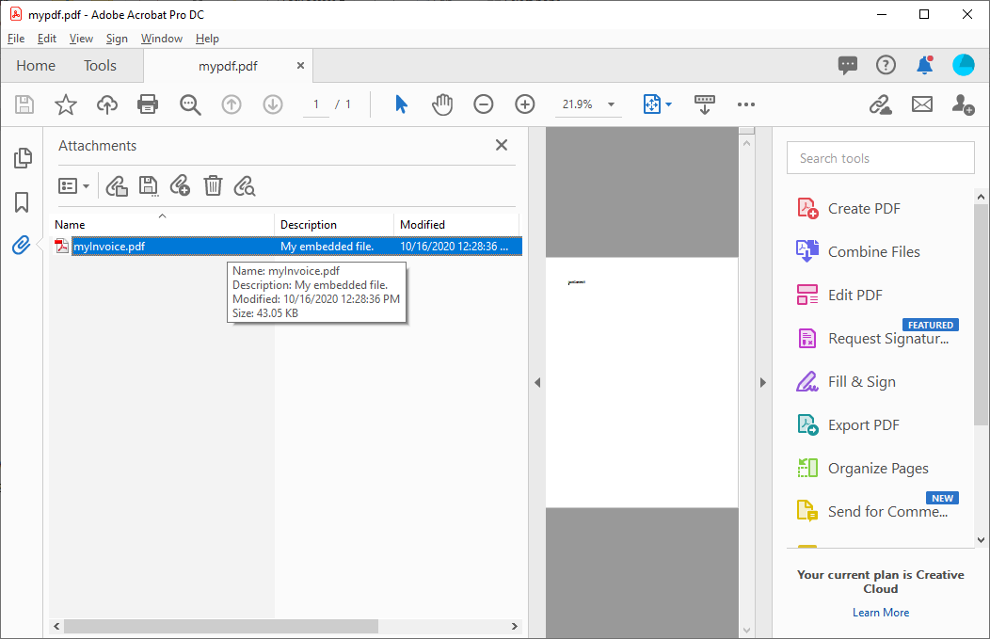The image size is (990, 639).
Task: Select the mypdf.pdf document tab
Action: [x=228, y=66]
